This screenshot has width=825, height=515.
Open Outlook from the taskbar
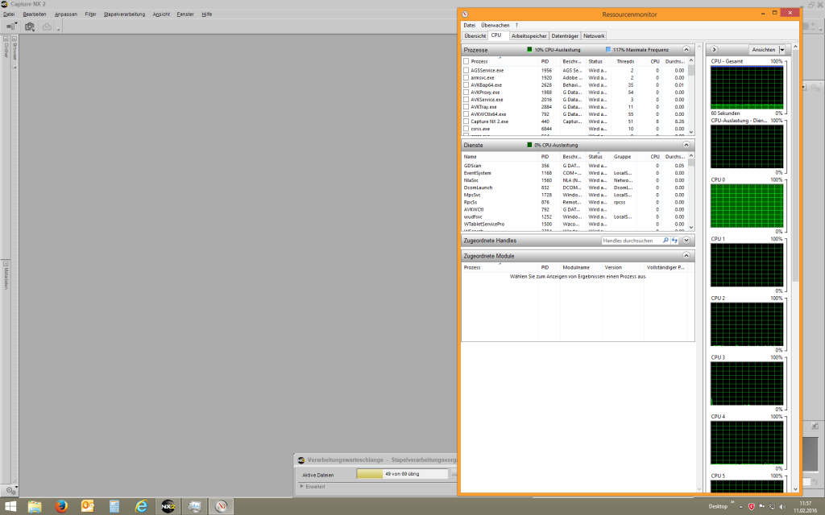pyautogui.click(x=88, y=507)
